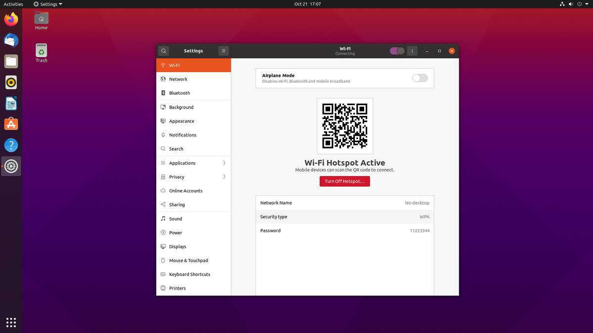Enable the Airplane Mode switch
The image size is (593, 333).
tap(420, 78)
